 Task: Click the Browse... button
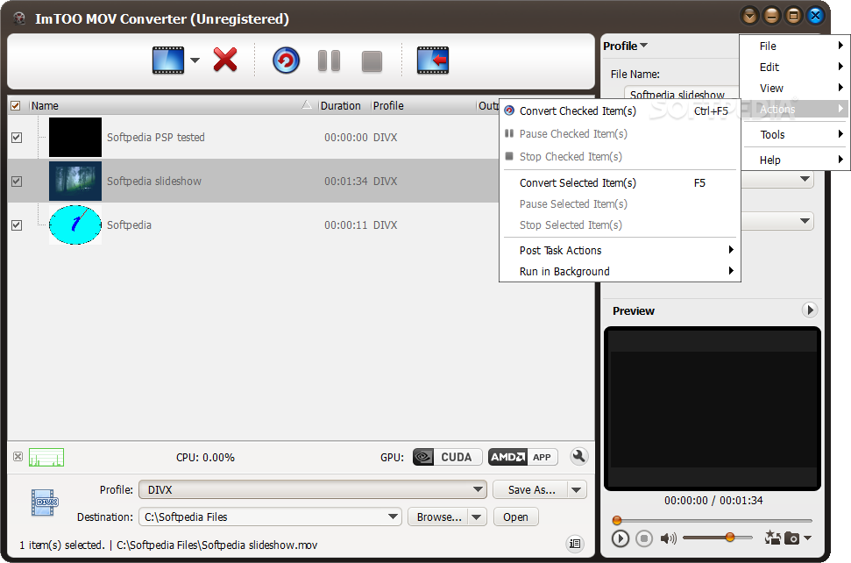pos(438,517)
